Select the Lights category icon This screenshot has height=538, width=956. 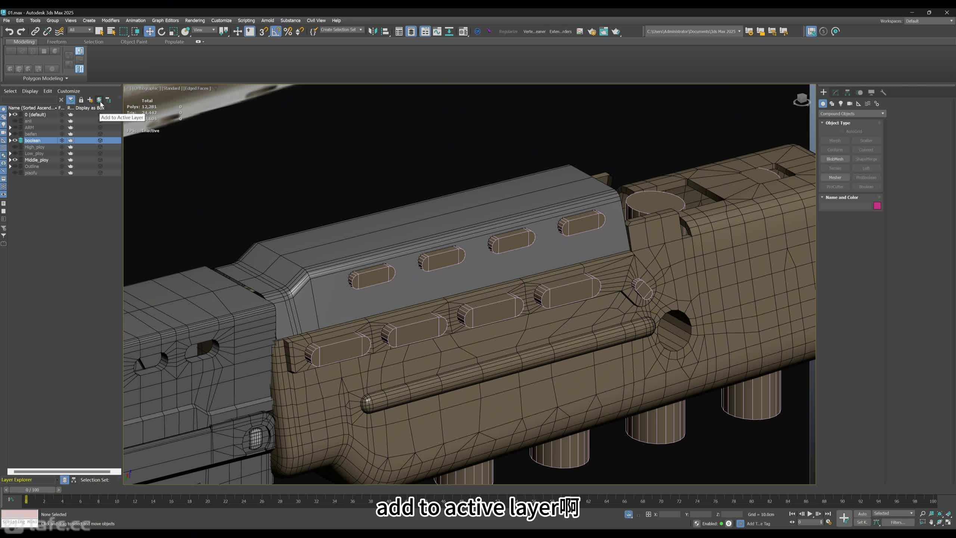coord(841,103)
